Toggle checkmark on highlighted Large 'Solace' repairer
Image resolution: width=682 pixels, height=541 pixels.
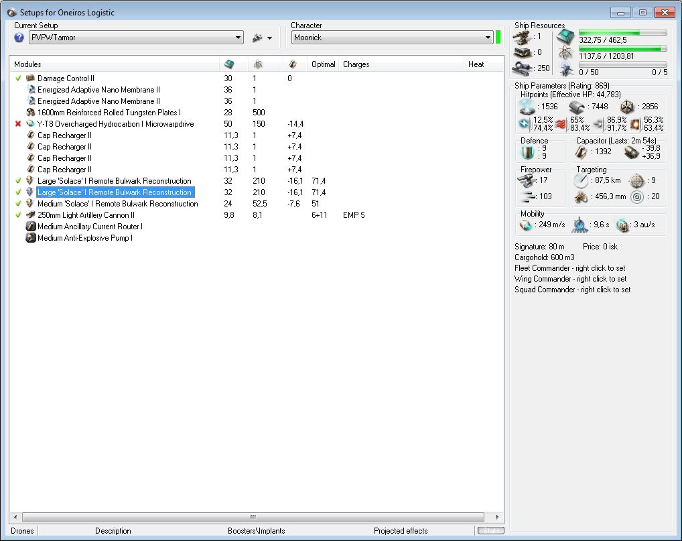click(18, 192)
